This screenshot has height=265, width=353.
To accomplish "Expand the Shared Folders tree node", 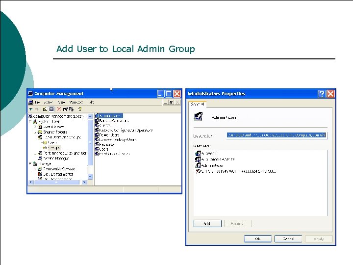I will 35,132.
